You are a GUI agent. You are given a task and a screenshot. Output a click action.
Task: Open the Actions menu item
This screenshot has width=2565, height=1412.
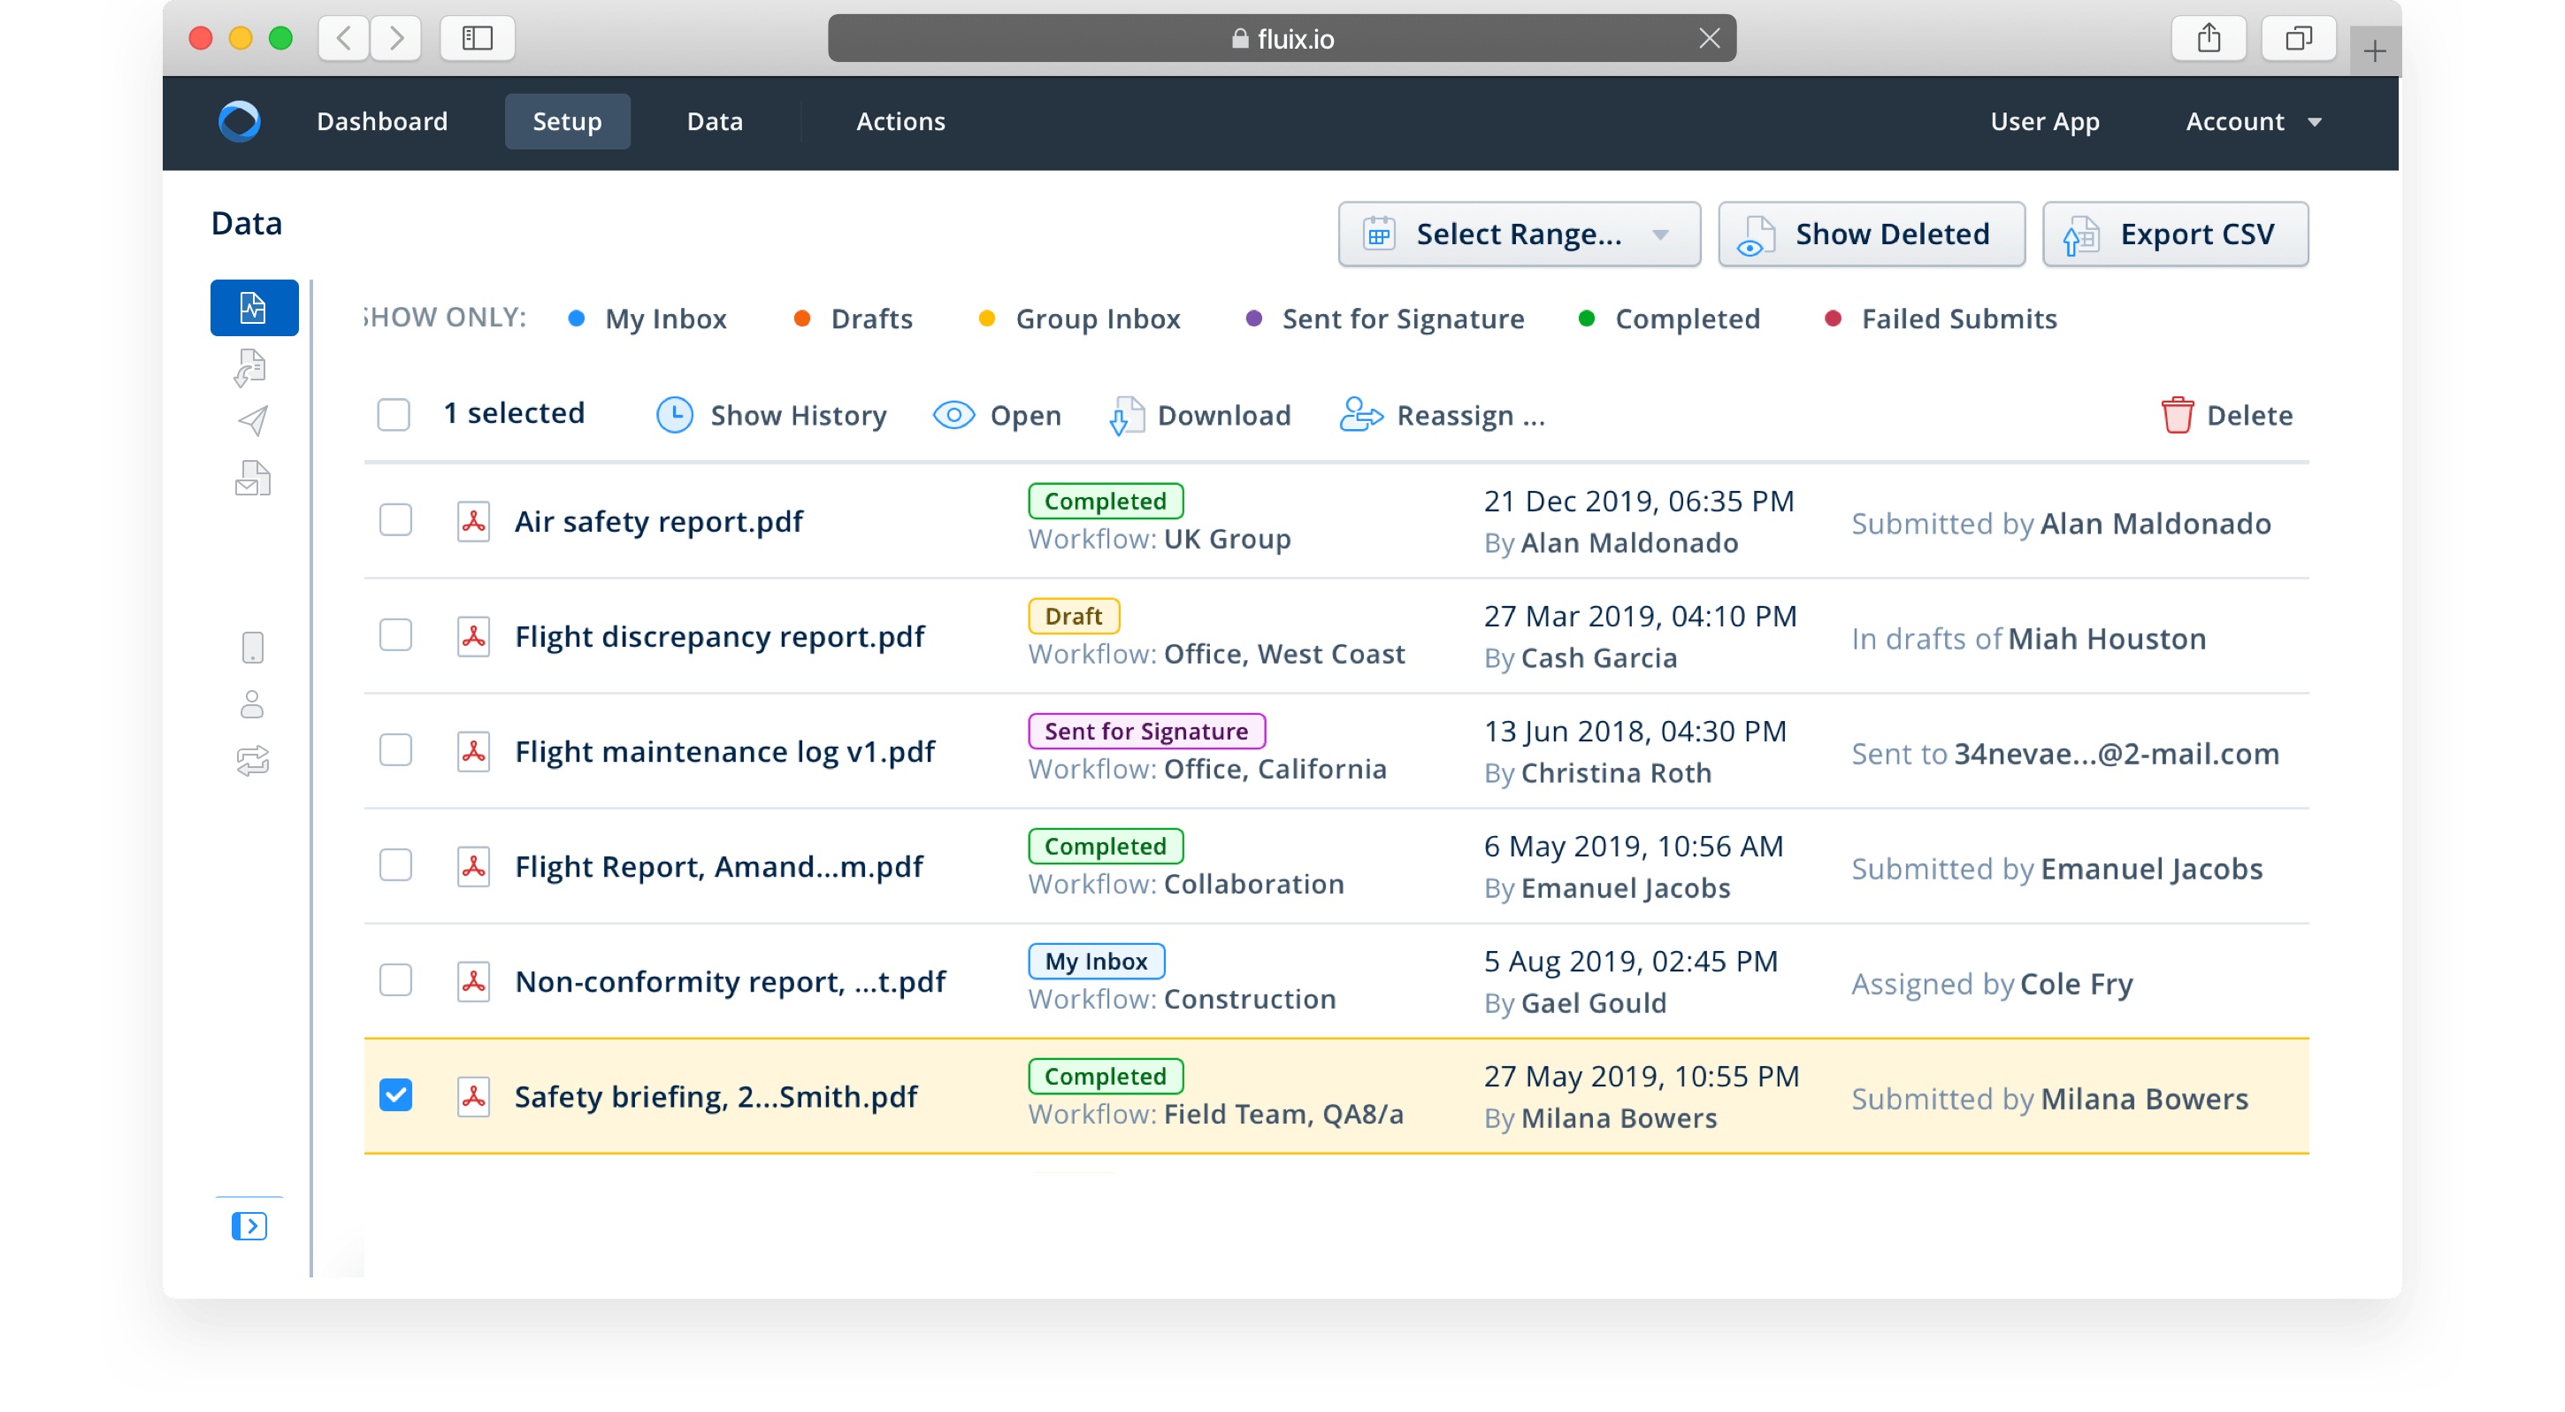tap(900, 121)
